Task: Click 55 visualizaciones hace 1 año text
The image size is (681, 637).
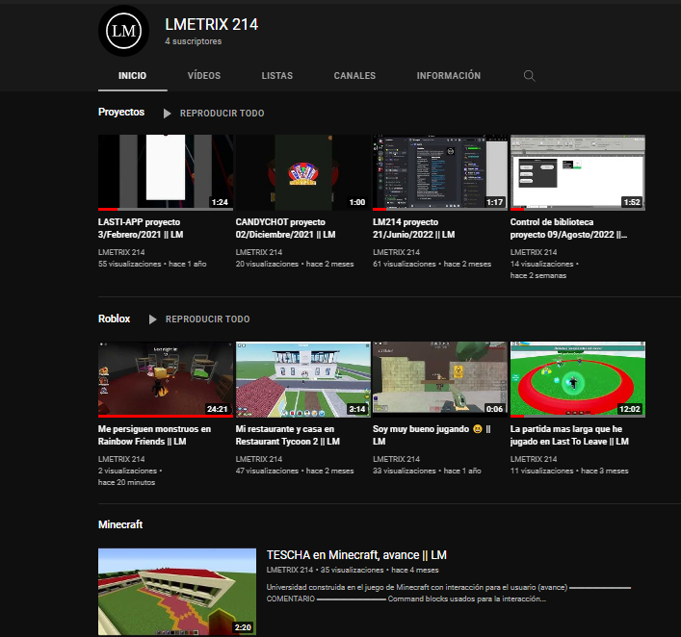Action: coord(152,264)
